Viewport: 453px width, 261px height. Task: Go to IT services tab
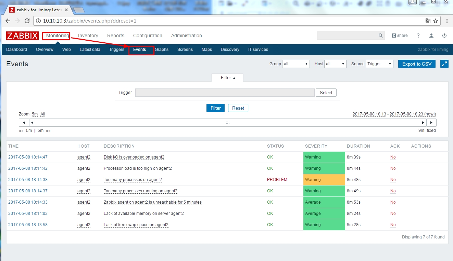click(x=258, y=50)
